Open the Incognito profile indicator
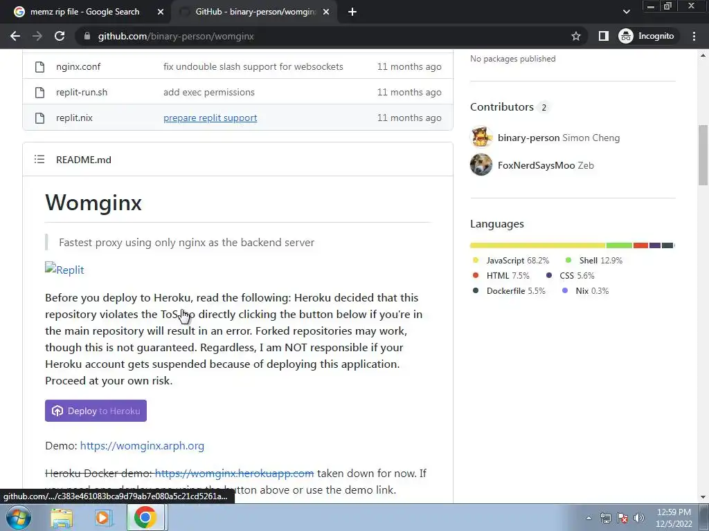Screen dimensions: 709x531 (x=647, y=36)
